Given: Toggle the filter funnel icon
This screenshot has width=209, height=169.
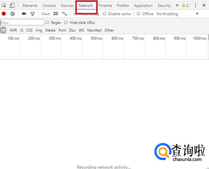Looking at the screenshot, I should (x=32, y=14).
